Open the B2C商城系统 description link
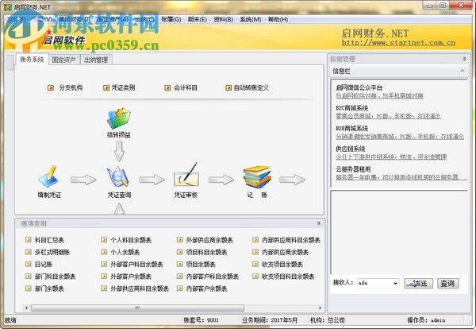Image resolution: width=476 pixels, height=329 pixels. pos(388,116)
